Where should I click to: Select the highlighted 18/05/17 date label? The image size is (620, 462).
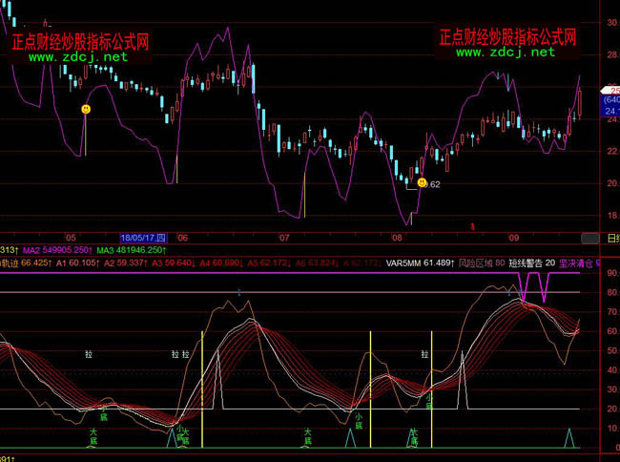[x=143, y=237]
